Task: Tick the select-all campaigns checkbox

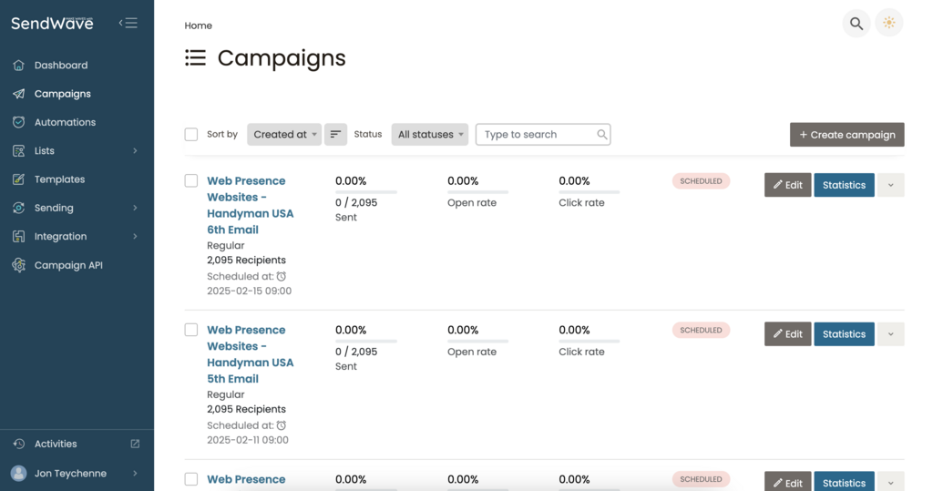Action: pyautogui.click(x=191, y=135)
